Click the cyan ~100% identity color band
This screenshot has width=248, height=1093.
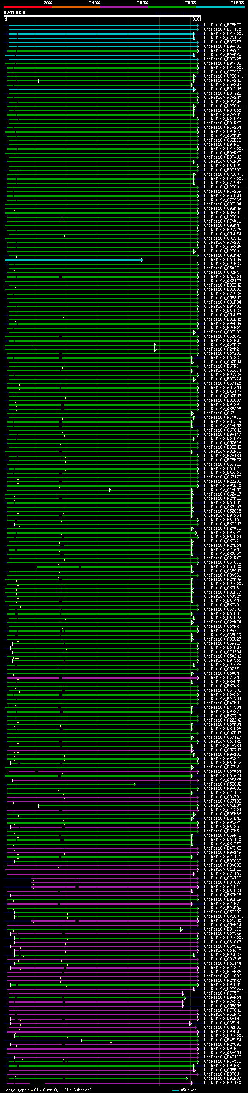[x=220, y=7]
